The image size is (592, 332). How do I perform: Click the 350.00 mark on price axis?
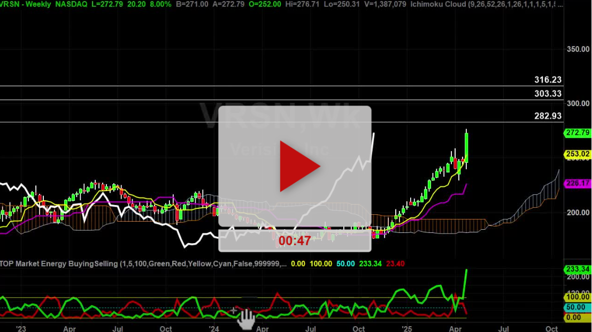click(578, 49)
